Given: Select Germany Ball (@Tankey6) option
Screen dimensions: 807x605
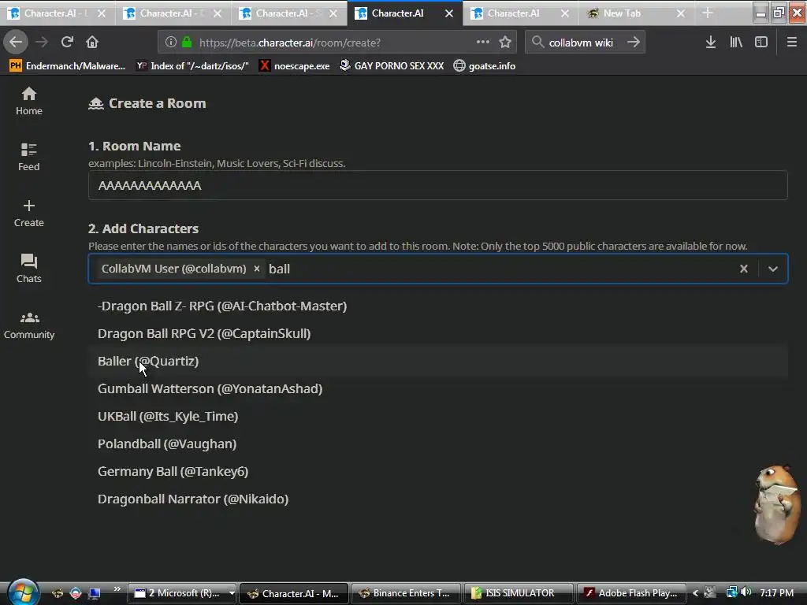Looking at the screenshot, I should [x=437, y=471].
